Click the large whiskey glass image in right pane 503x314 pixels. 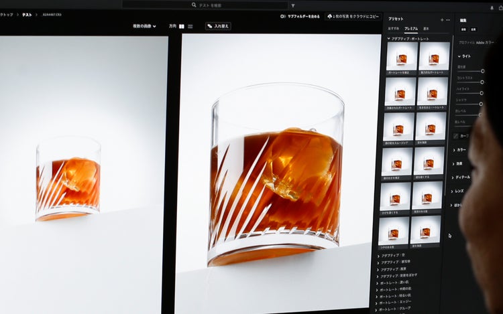275,175
